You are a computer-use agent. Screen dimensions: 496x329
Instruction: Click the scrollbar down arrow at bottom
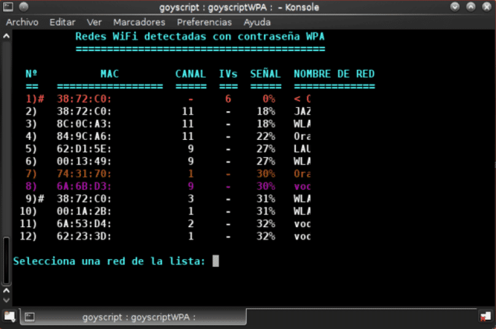[x=6, y=300]
